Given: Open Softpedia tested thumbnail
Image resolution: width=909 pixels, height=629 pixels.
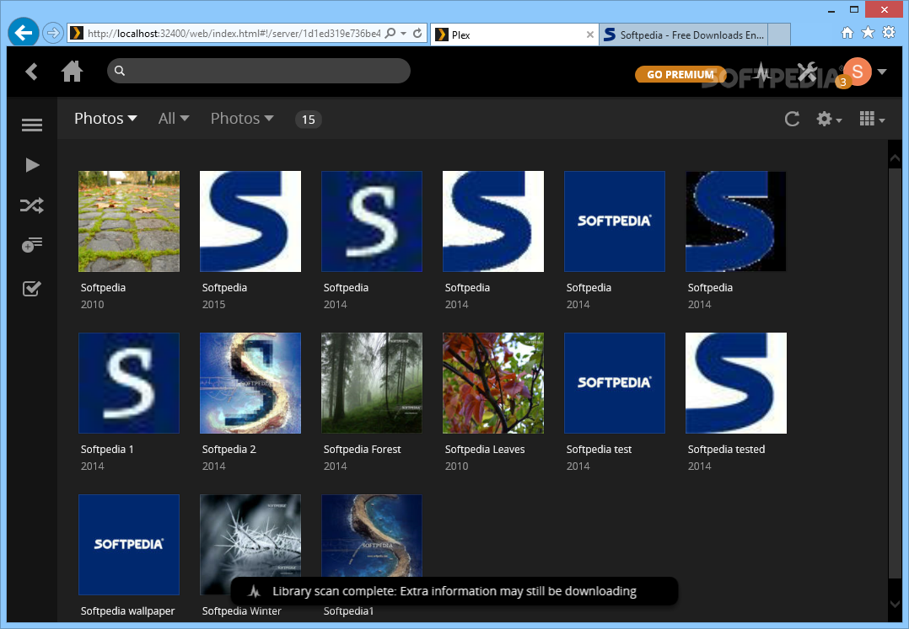Looking at the screenshot, I should pyautogui.click(x=736, y=383).
